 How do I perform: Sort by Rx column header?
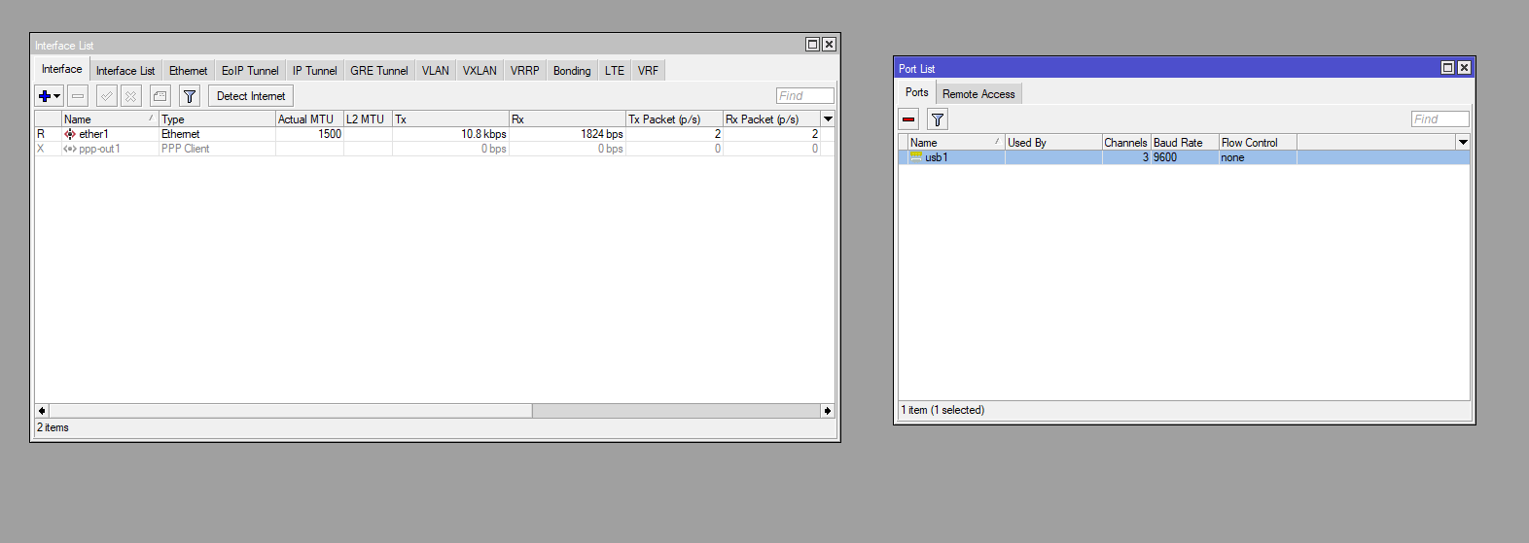pos(567,119)
